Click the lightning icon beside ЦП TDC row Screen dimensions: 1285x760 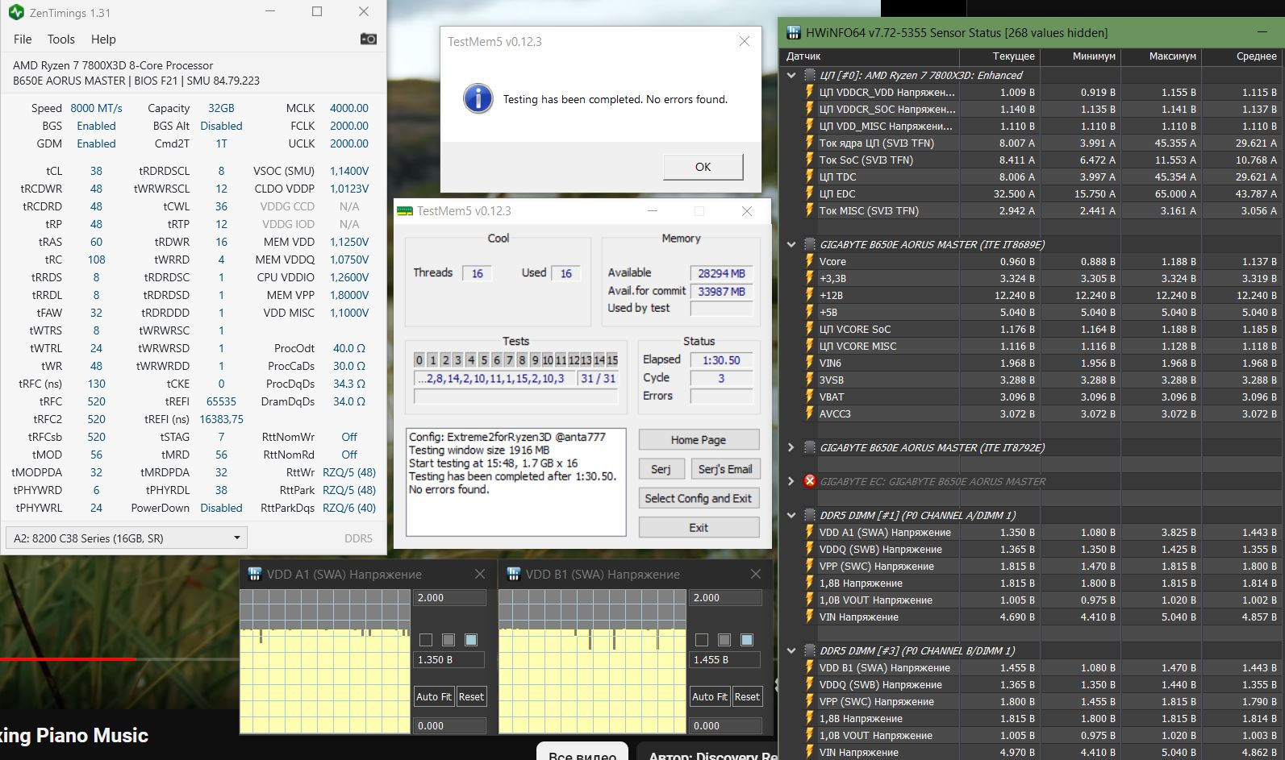809,177
